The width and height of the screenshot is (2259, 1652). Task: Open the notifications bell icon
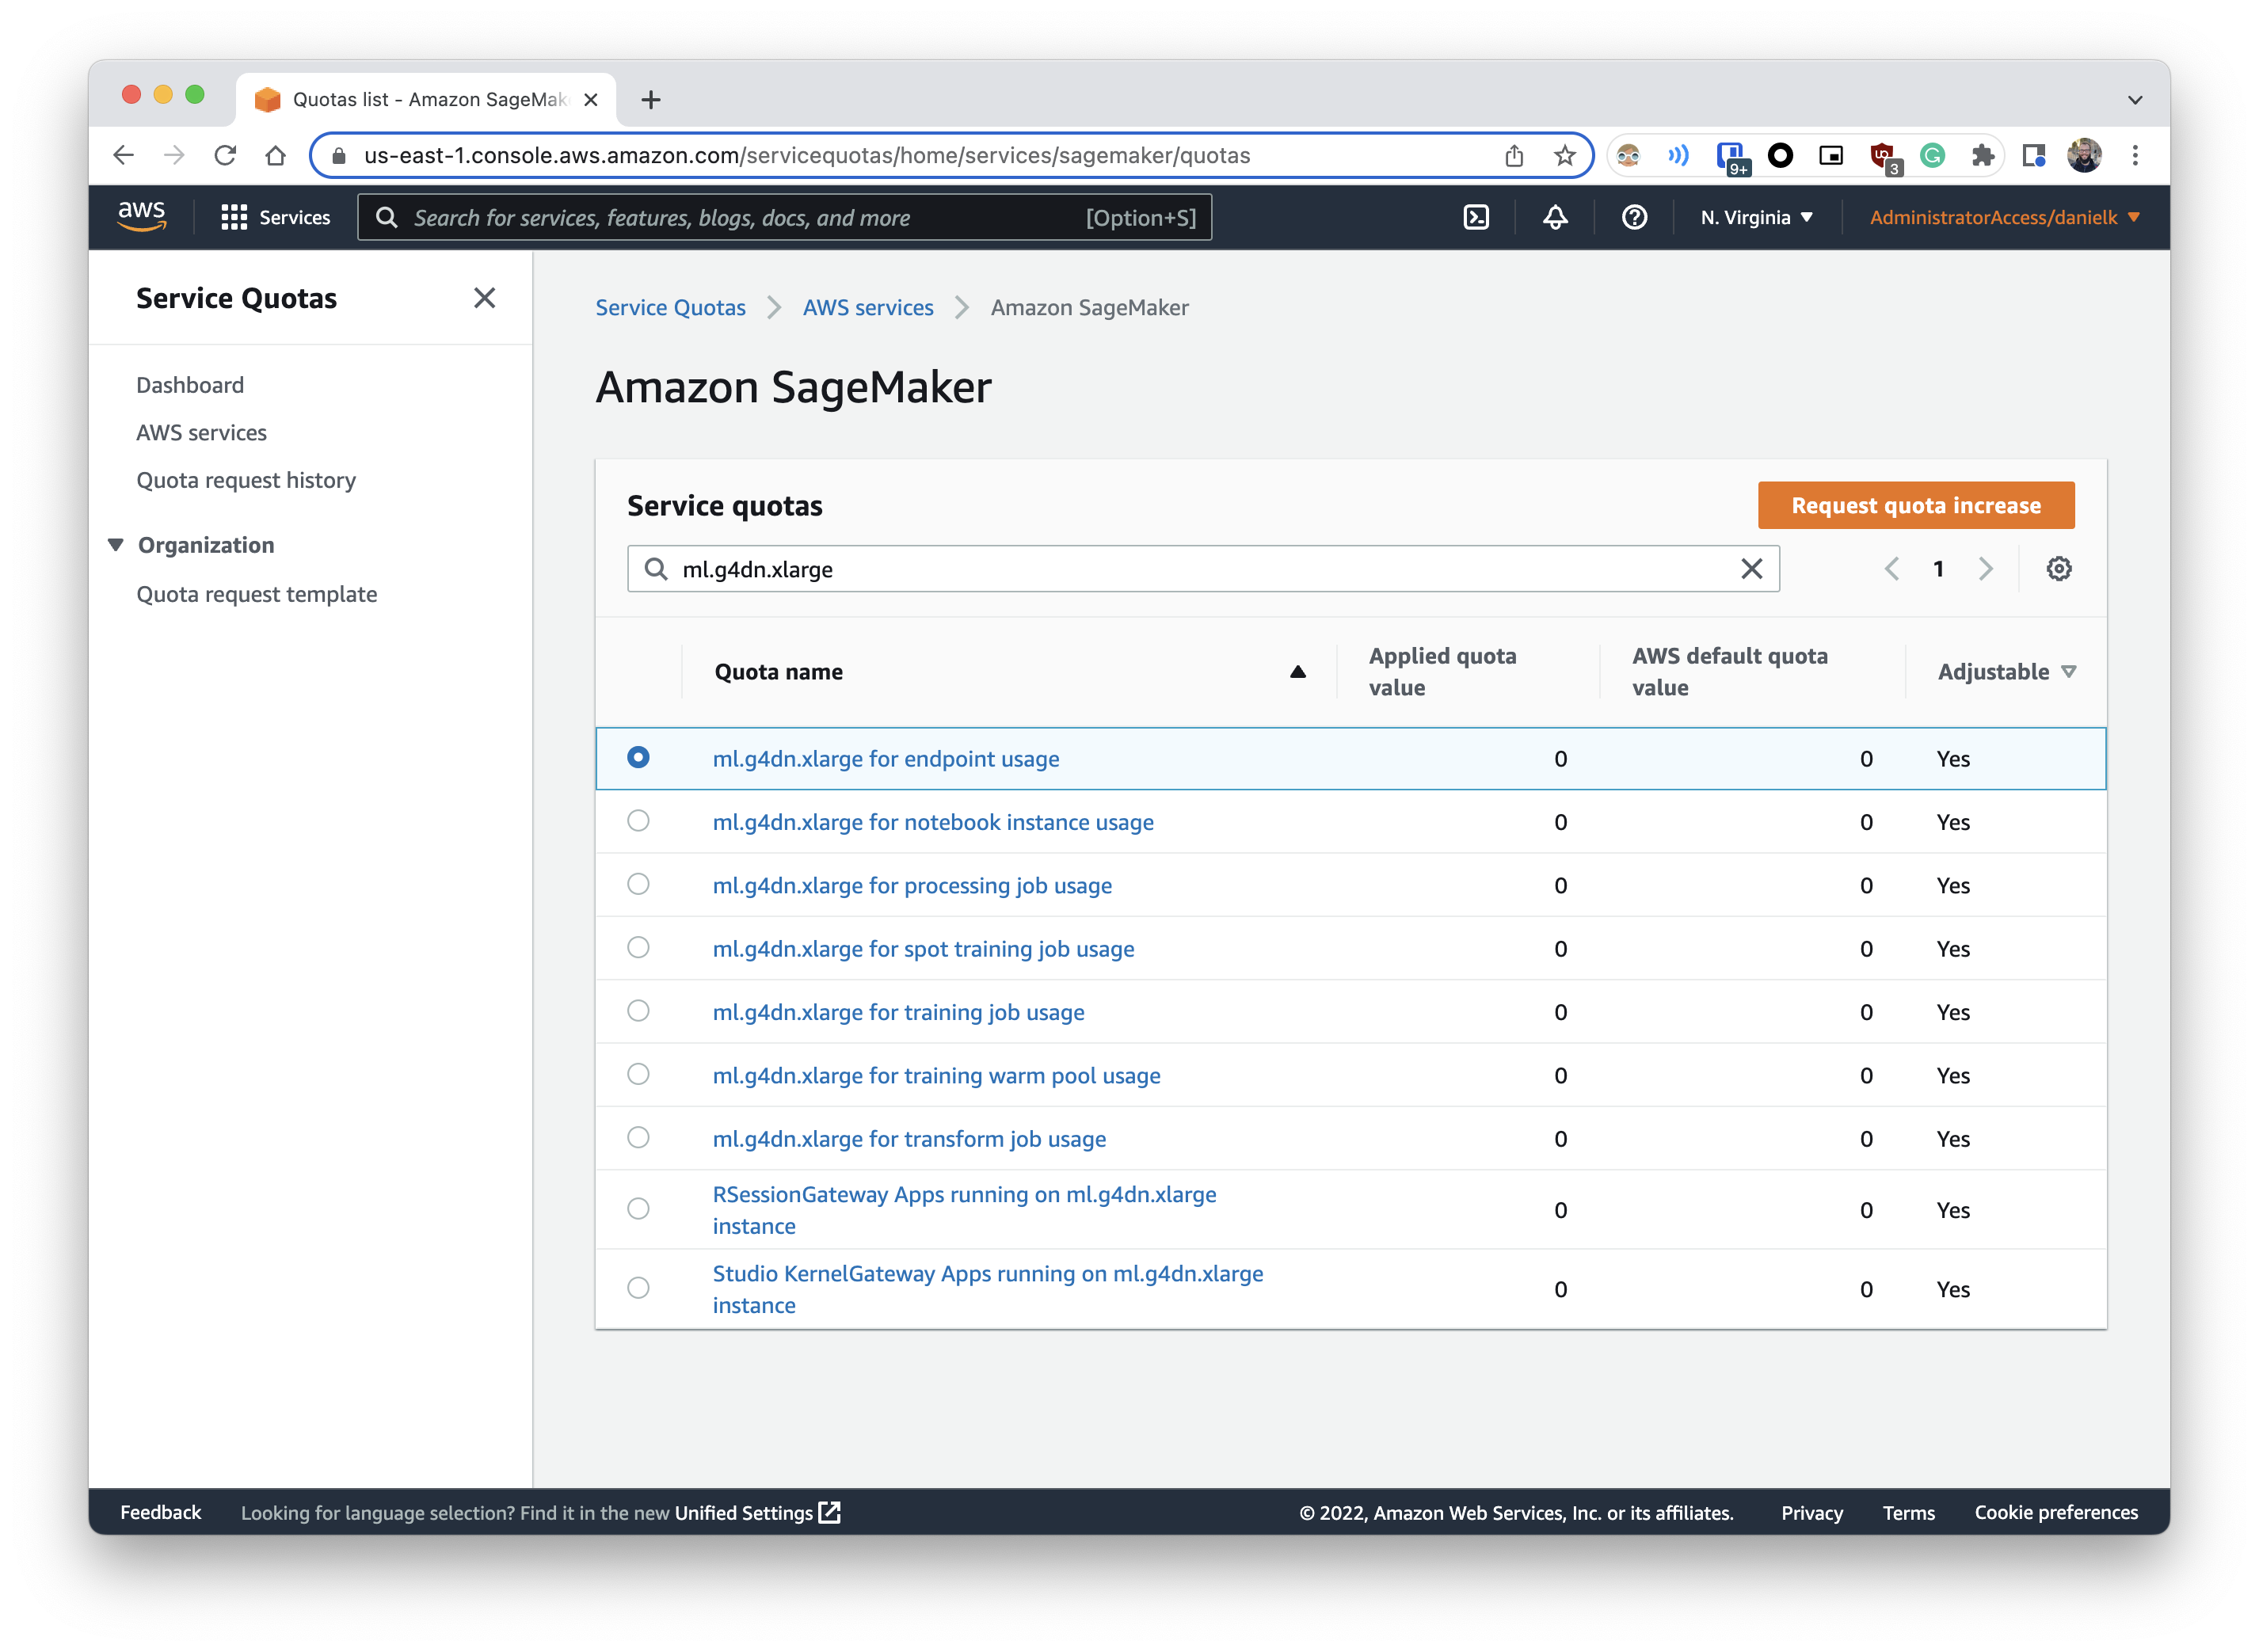coord(1555,217)
